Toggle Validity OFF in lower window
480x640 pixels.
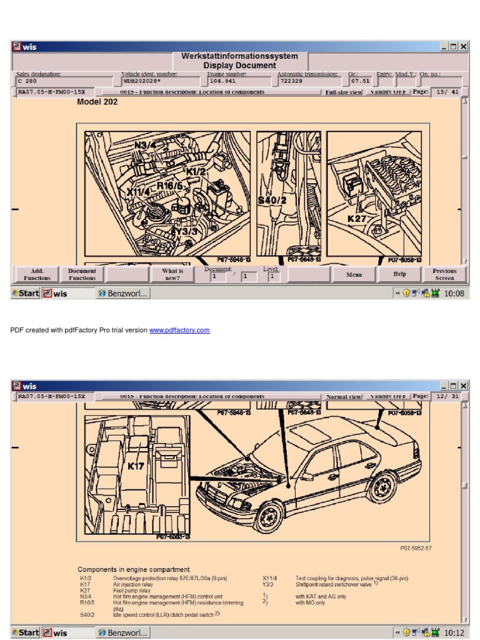[x=387, y=396]
